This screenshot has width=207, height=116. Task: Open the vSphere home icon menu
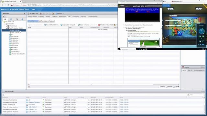pyautogui.click(x=33, y=9)
